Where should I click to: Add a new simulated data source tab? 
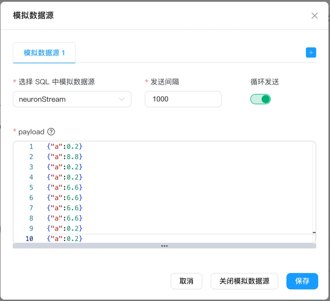point(311,53)
